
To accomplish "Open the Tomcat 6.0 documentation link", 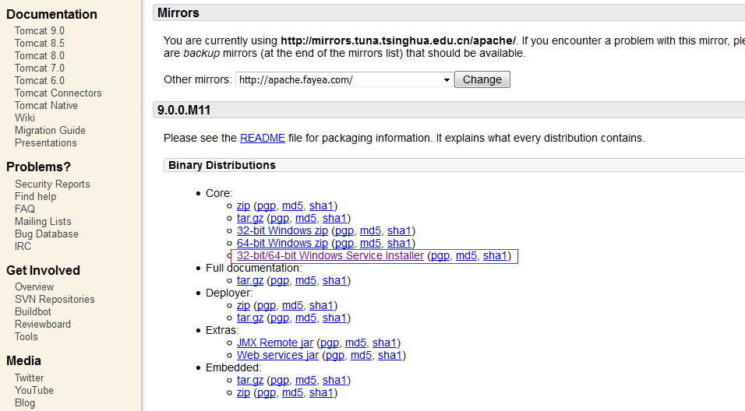I will tap(40, 81).
